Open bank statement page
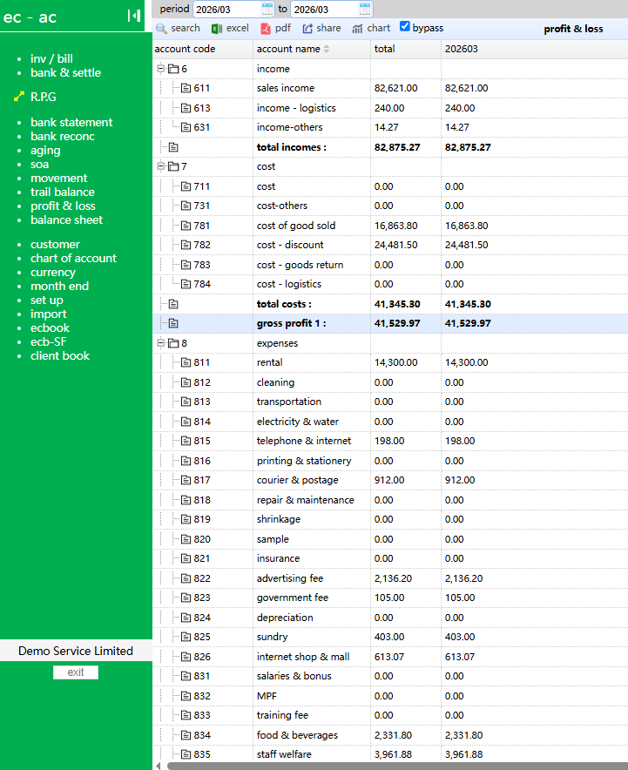 (71, 122)
